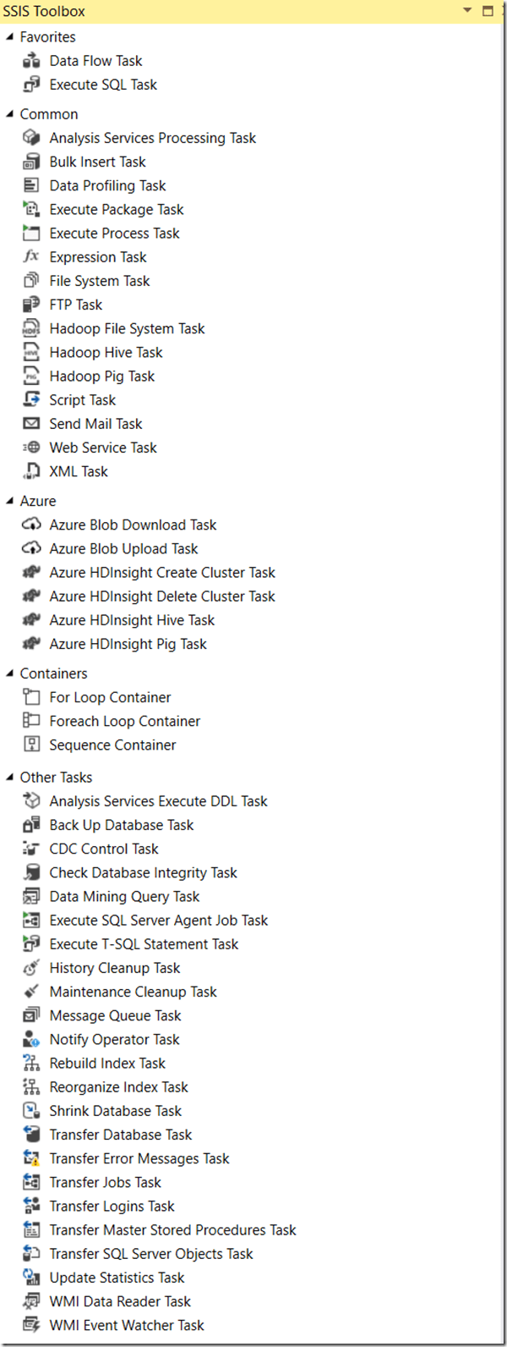Collapse the Other Tasks group

coord(9,777)
